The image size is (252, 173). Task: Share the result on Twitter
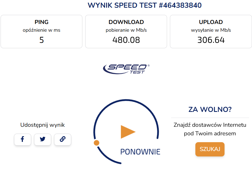[43, 139]
